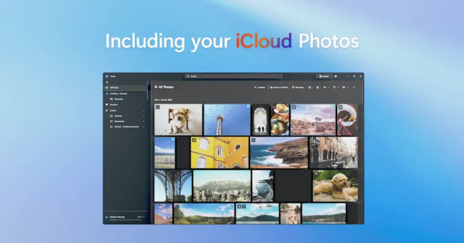Click Back up to OneDrive button

[279, 88]
